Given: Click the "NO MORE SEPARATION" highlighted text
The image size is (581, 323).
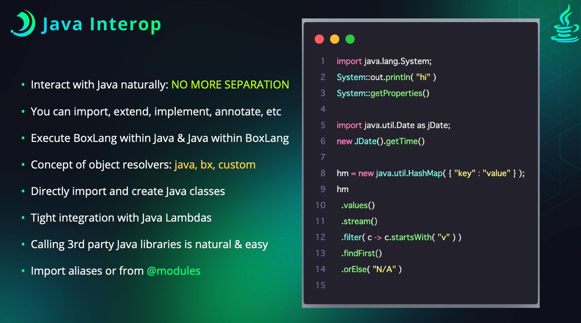Looking at the screenshot, I should pyautogui.click(x=230, y=85).
